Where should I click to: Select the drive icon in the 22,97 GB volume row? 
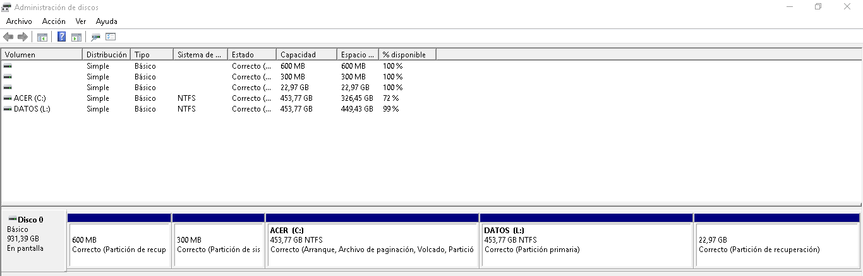[x=8, y=87]
